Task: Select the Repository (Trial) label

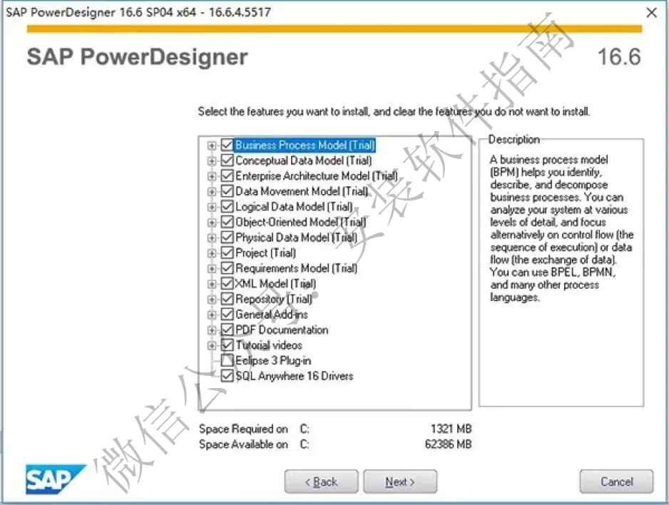Action: click(x=273, y=299)
